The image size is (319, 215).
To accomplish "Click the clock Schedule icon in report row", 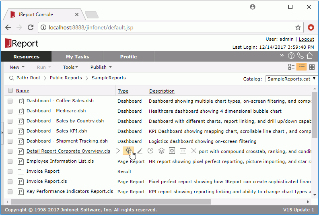I will pos(150,151).
